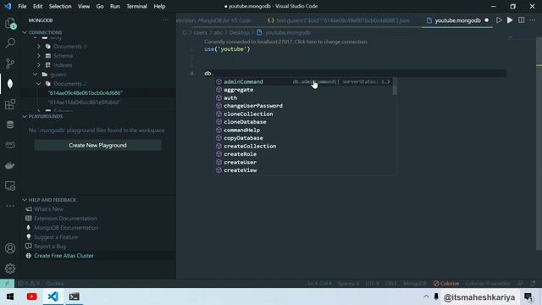Screen dimensions: 542x305
Task: Open YouTube from the Windows taskbar
Action: coord(32,297)
